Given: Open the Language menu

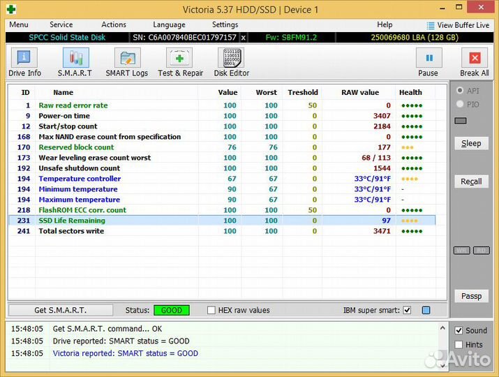Looking at the screenshot, I should pos(169,24).
